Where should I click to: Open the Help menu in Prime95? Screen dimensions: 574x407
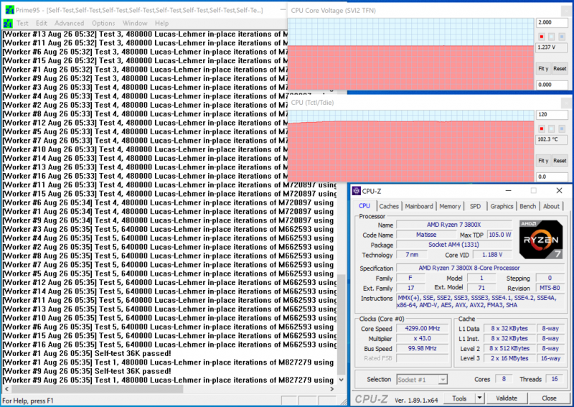click(161, 23)
